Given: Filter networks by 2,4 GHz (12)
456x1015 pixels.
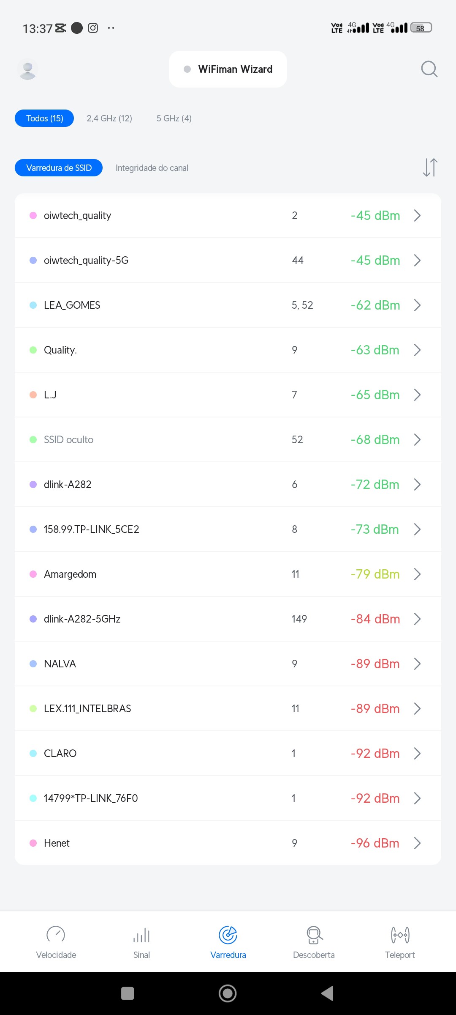Looking at the screenshot, I should click(109, 118).
